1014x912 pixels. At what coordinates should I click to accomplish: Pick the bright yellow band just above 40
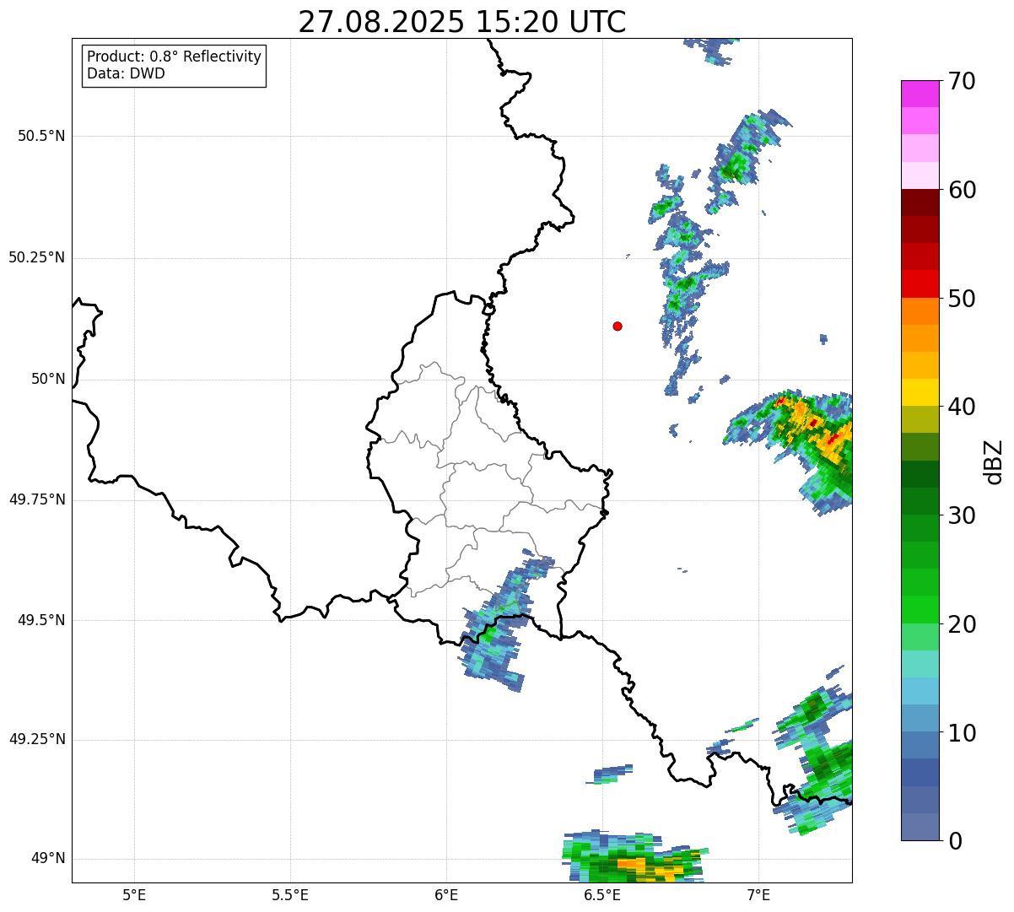pos(920,392)
